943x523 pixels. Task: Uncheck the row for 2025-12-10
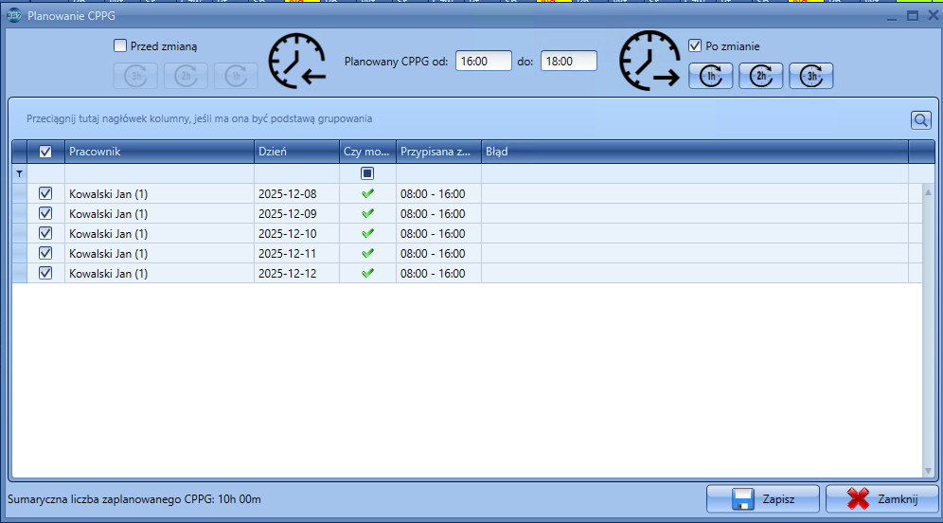[45, 233]
